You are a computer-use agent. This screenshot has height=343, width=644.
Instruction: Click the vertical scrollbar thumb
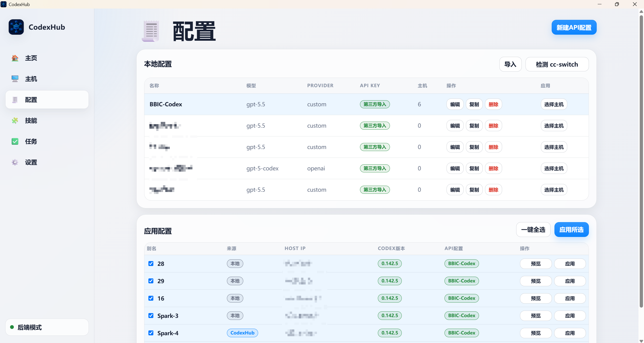(x=641, y=161)
